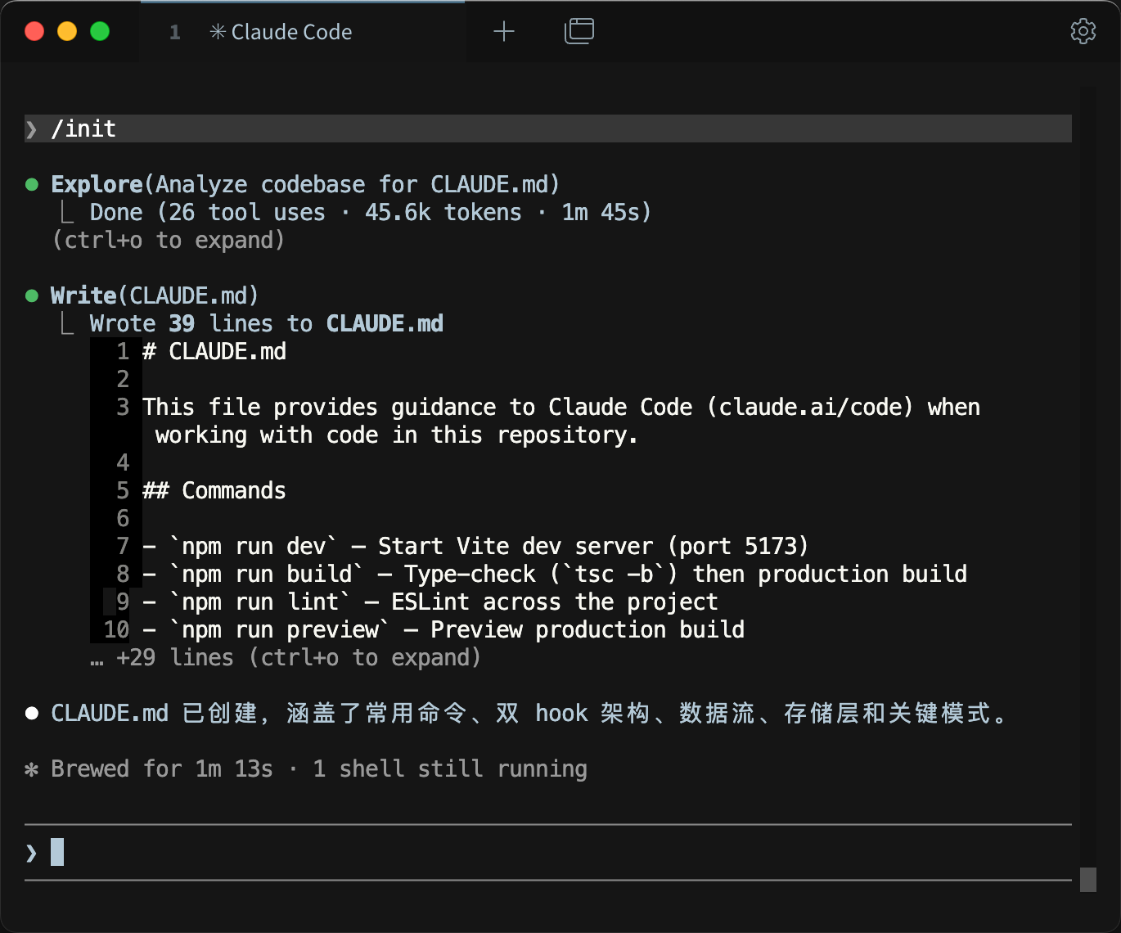Add a new tab with plus icon
The height and width of the screenshot is (933, 1121).
point(504,31)
